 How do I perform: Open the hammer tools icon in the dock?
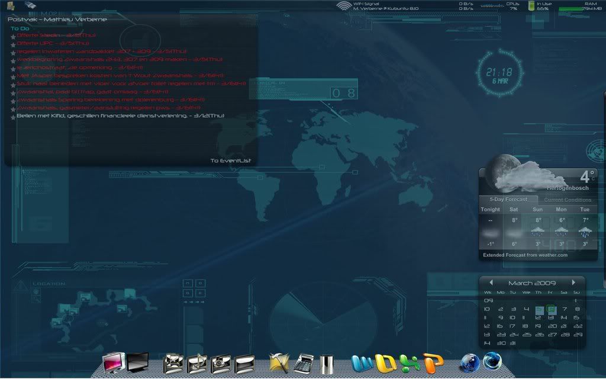coord(279,362)
